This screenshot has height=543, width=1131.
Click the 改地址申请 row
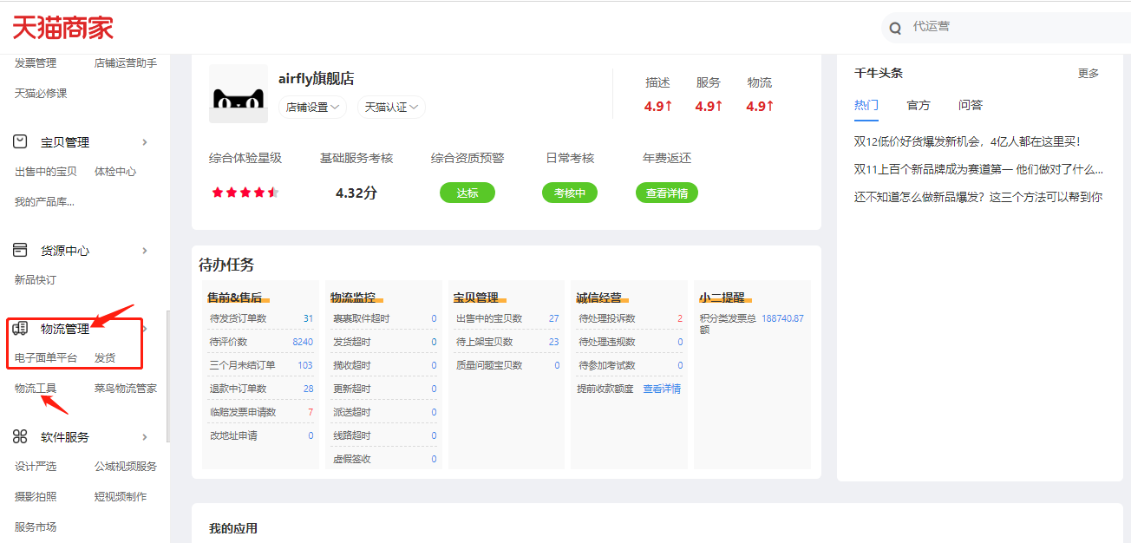[261, 435]
